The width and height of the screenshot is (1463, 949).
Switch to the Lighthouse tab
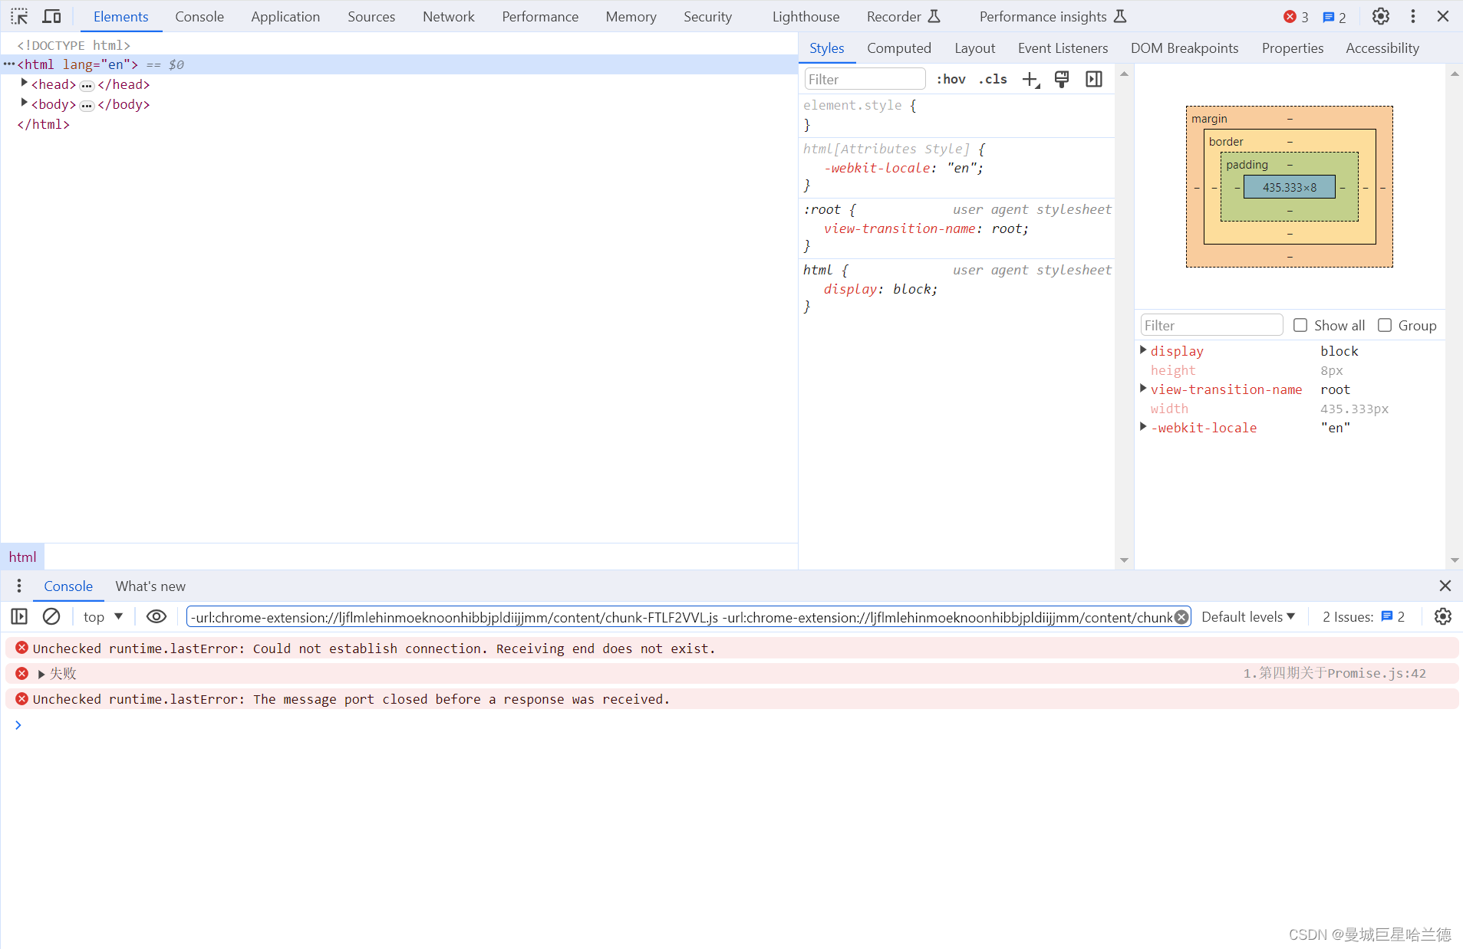click(806, 16)
